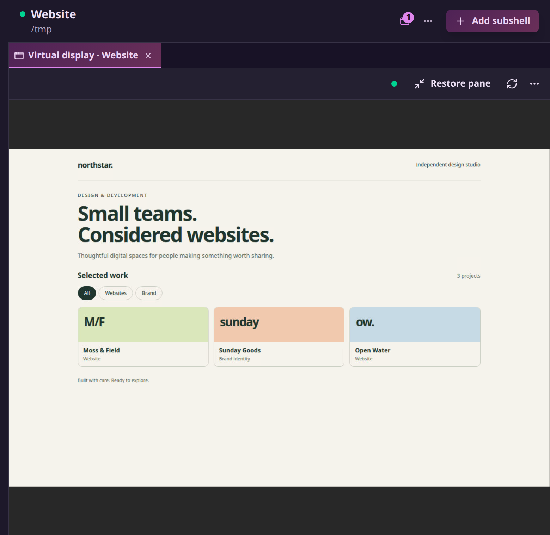Click the green connection status dot beside Restore pane
Image resolution: width=550 pixels, height=535 pixels.
[x=394, y=84]
